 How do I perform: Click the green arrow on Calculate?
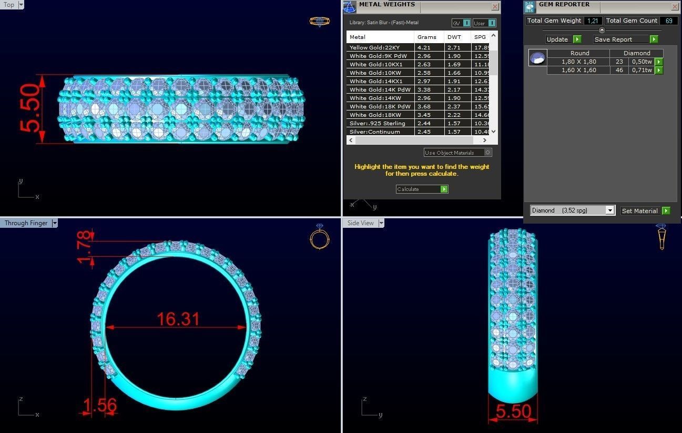pyautogui.click(x=444, y=189)
